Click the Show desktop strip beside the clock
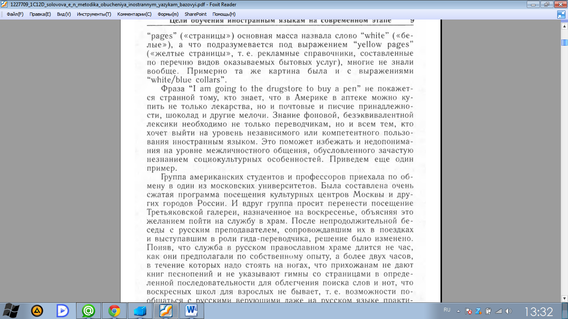The width and height of the screenshot is (568, 319). 565,311
